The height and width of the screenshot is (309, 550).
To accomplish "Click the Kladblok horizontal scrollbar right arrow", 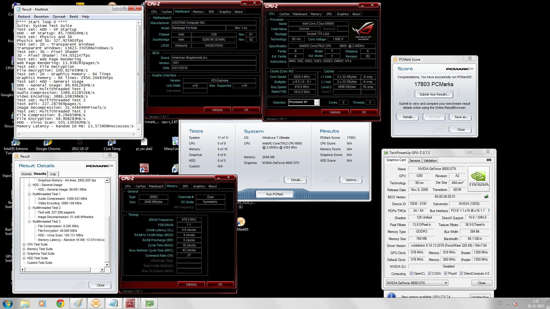I will (x=134, y=134).
